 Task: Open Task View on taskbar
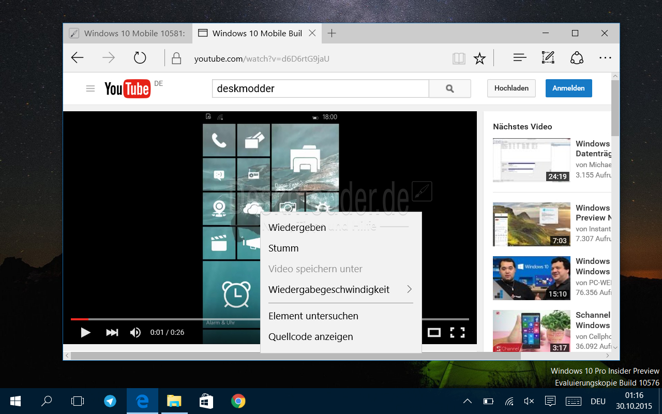point(78,401)
